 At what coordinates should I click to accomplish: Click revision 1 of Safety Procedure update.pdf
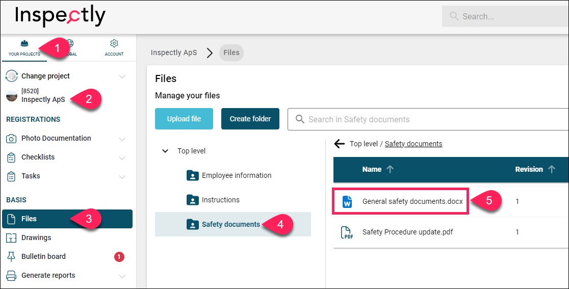coord(517,232)
